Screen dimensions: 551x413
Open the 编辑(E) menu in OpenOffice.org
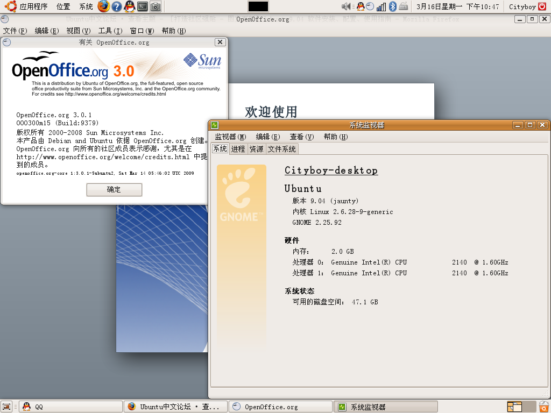pyautogui.click(x=47, y=31)
